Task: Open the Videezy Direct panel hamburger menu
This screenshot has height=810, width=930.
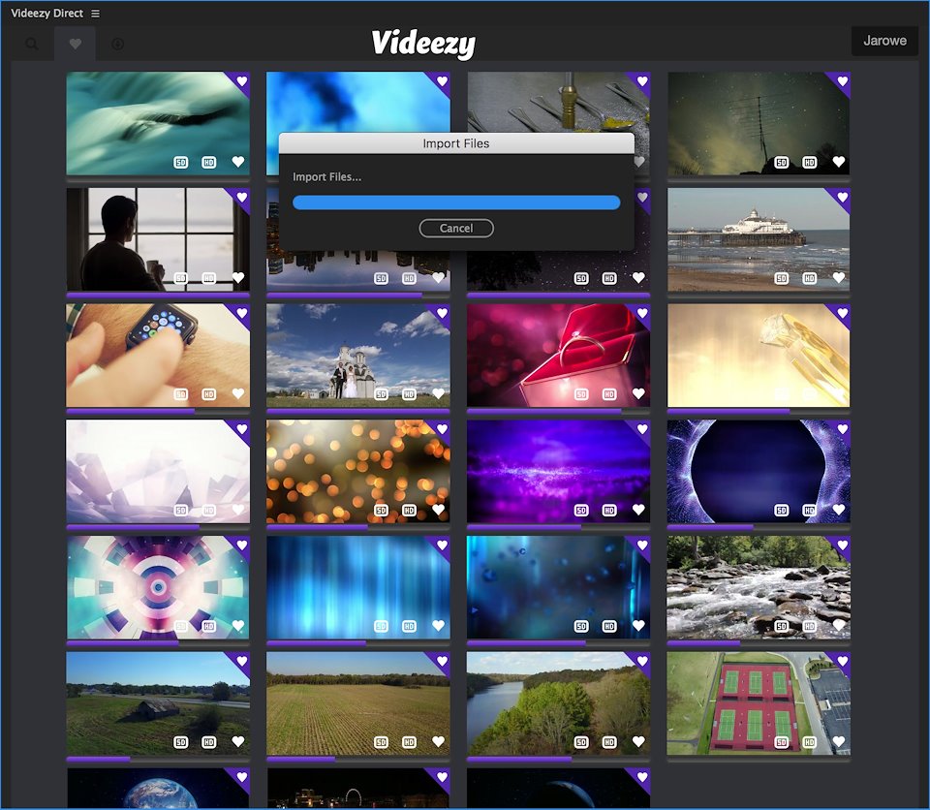Action: 96,14
